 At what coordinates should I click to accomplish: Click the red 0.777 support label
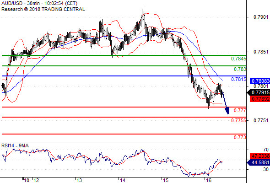click(240, 110)
